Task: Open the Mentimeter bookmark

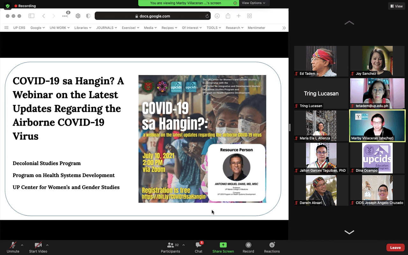Action: tap(257, 28)
